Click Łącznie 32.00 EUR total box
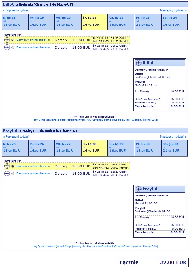192x267 pixels. (153, 262)
